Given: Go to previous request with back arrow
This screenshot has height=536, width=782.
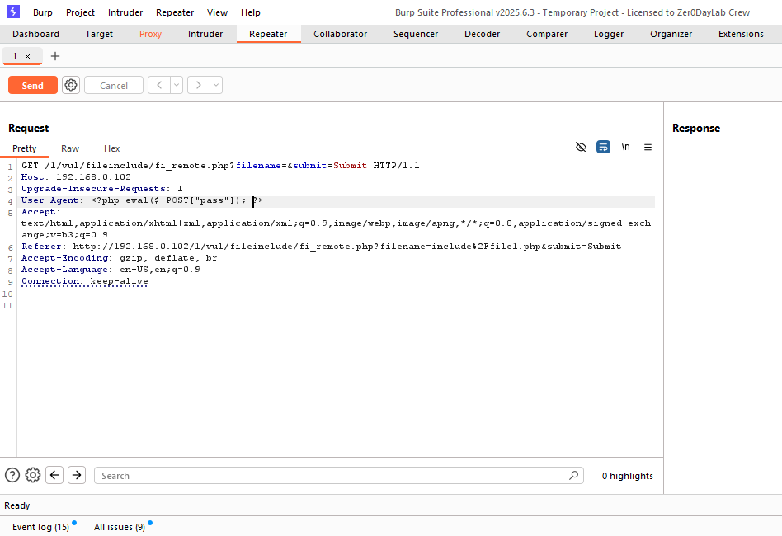Looking at the screenshot, I should click(159, 85).
